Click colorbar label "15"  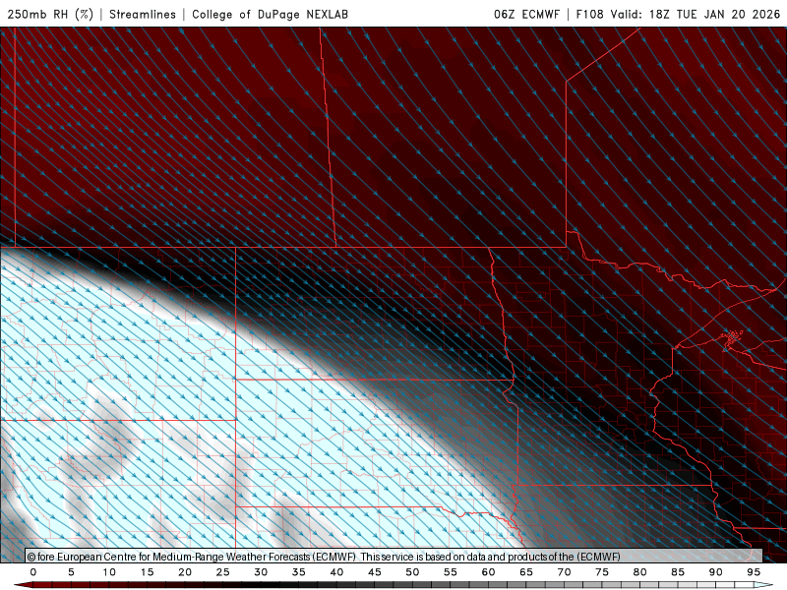point(147,572)
